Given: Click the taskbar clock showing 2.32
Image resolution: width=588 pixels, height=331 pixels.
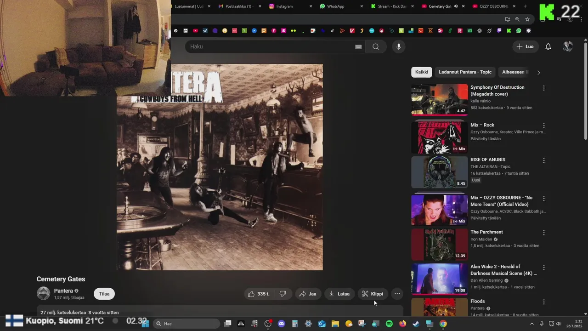Looking at the screenshot, I should (x=574, y=324).
